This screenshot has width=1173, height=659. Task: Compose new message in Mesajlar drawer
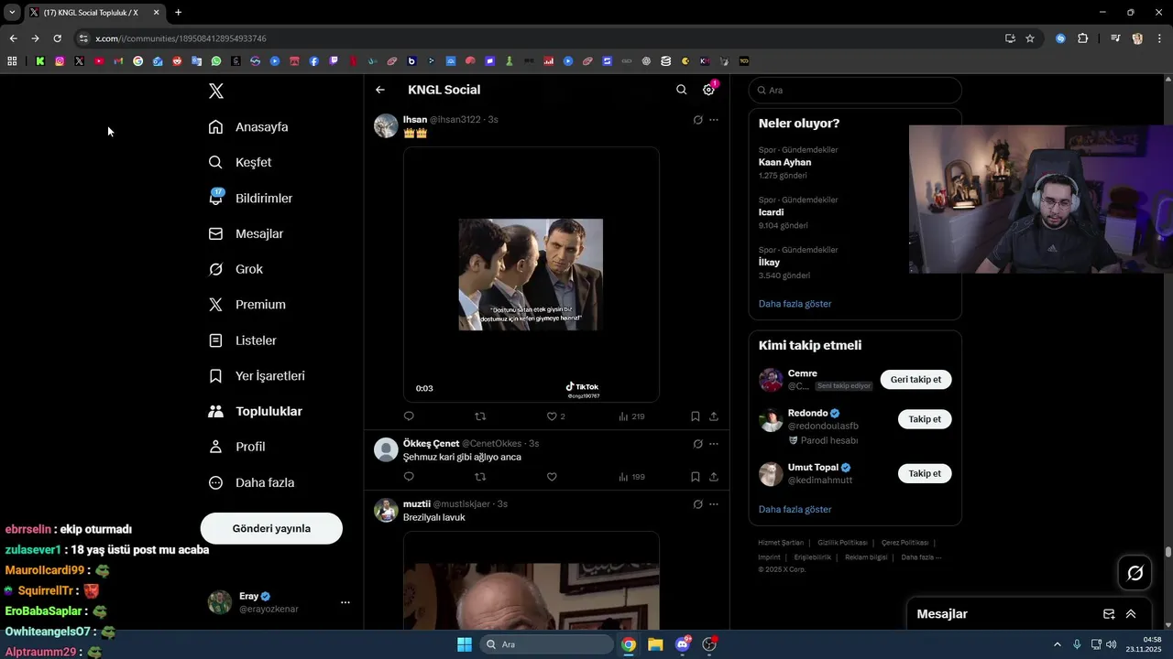(x=1109, y=614)
